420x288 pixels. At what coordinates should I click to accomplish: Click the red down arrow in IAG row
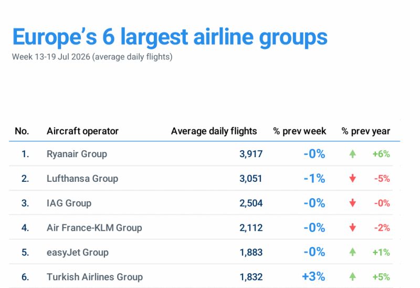pyautogui.click(x=352, y=203)
